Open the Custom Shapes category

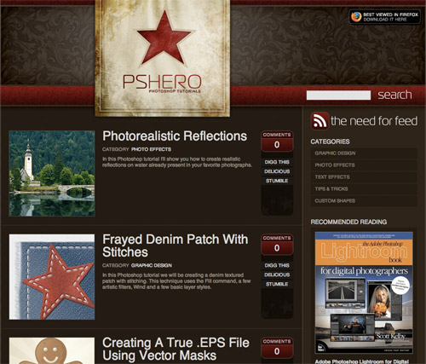click(364, 201)
